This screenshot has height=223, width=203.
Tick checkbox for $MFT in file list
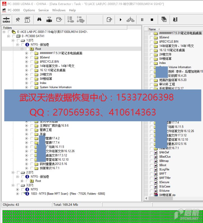coord(151,174)
